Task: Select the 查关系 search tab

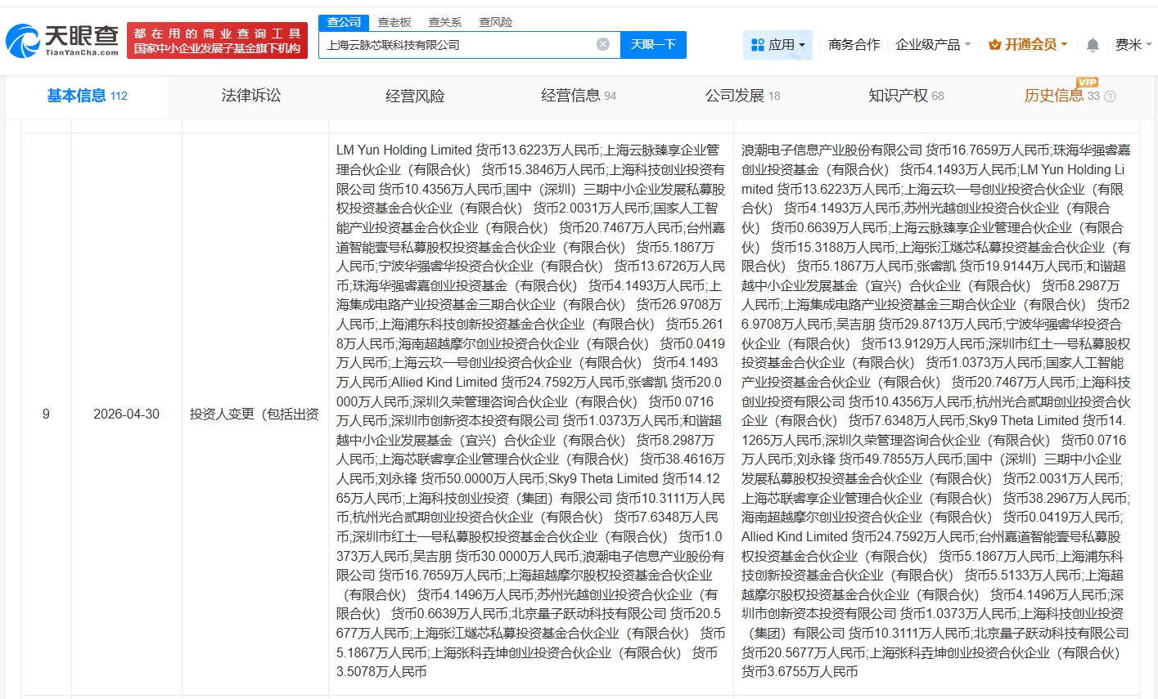Action: [x=445, y=22]
